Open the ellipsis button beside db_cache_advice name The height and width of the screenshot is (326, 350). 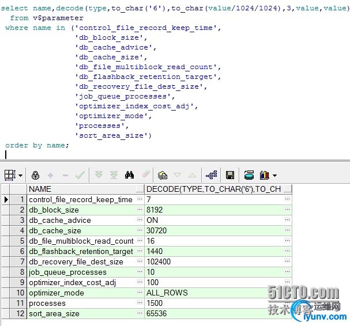pos(140,219)
